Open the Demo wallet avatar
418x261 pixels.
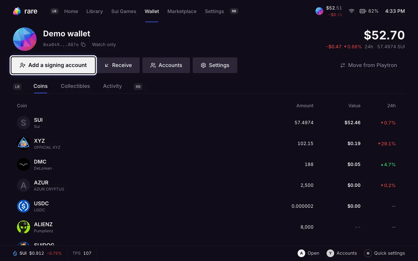coord(25,39)
